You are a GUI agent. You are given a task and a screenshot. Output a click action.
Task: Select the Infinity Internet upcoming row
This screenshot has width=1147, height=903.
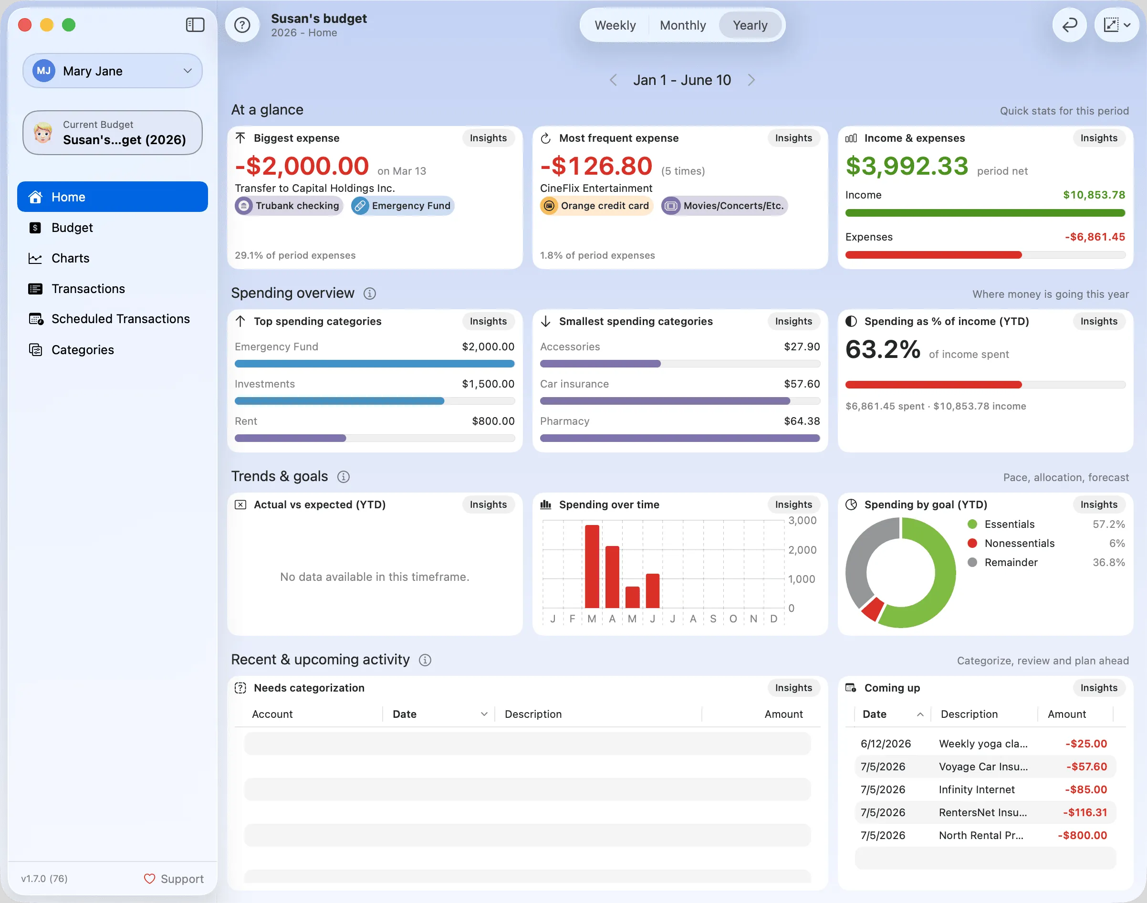[985, 789]
